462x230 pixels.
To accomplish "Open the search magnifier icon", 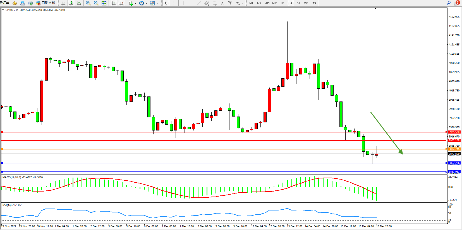I will pyautogui.click(x=449, y=3).
